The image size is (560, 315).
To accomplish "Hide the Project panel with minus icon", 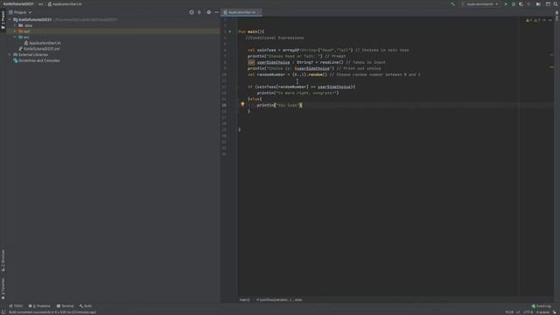I will pyautogui.click(x=216, y=12).
